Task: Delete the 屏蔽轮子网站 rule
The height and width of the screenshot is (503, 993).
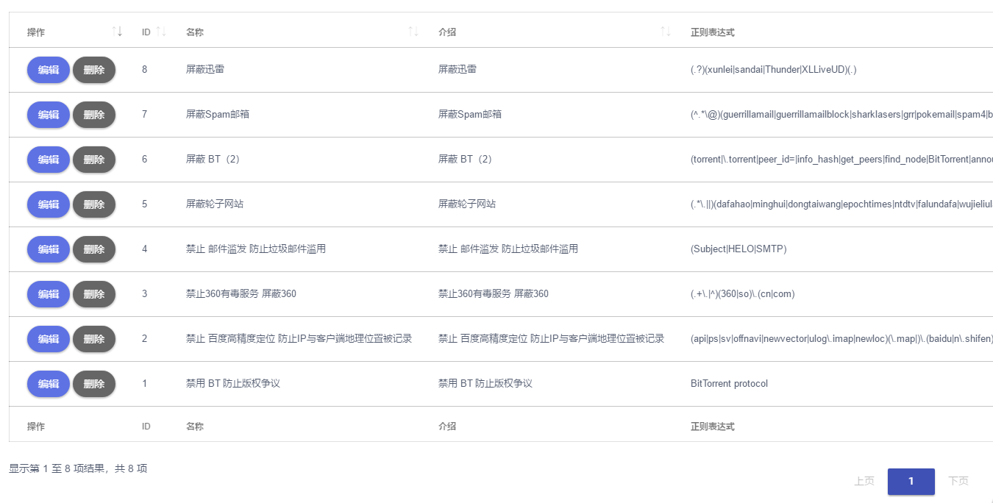Action: tap(94, 204)
